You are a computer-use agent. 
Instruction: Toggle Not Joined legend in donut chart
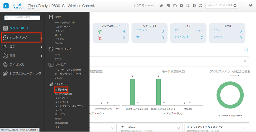coord(235,116)
